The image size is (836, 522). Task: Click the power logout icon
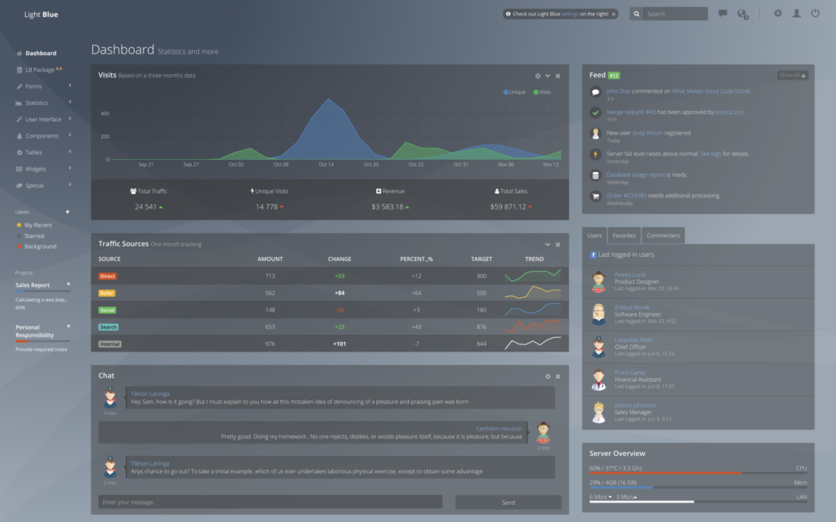coord(815,14)
